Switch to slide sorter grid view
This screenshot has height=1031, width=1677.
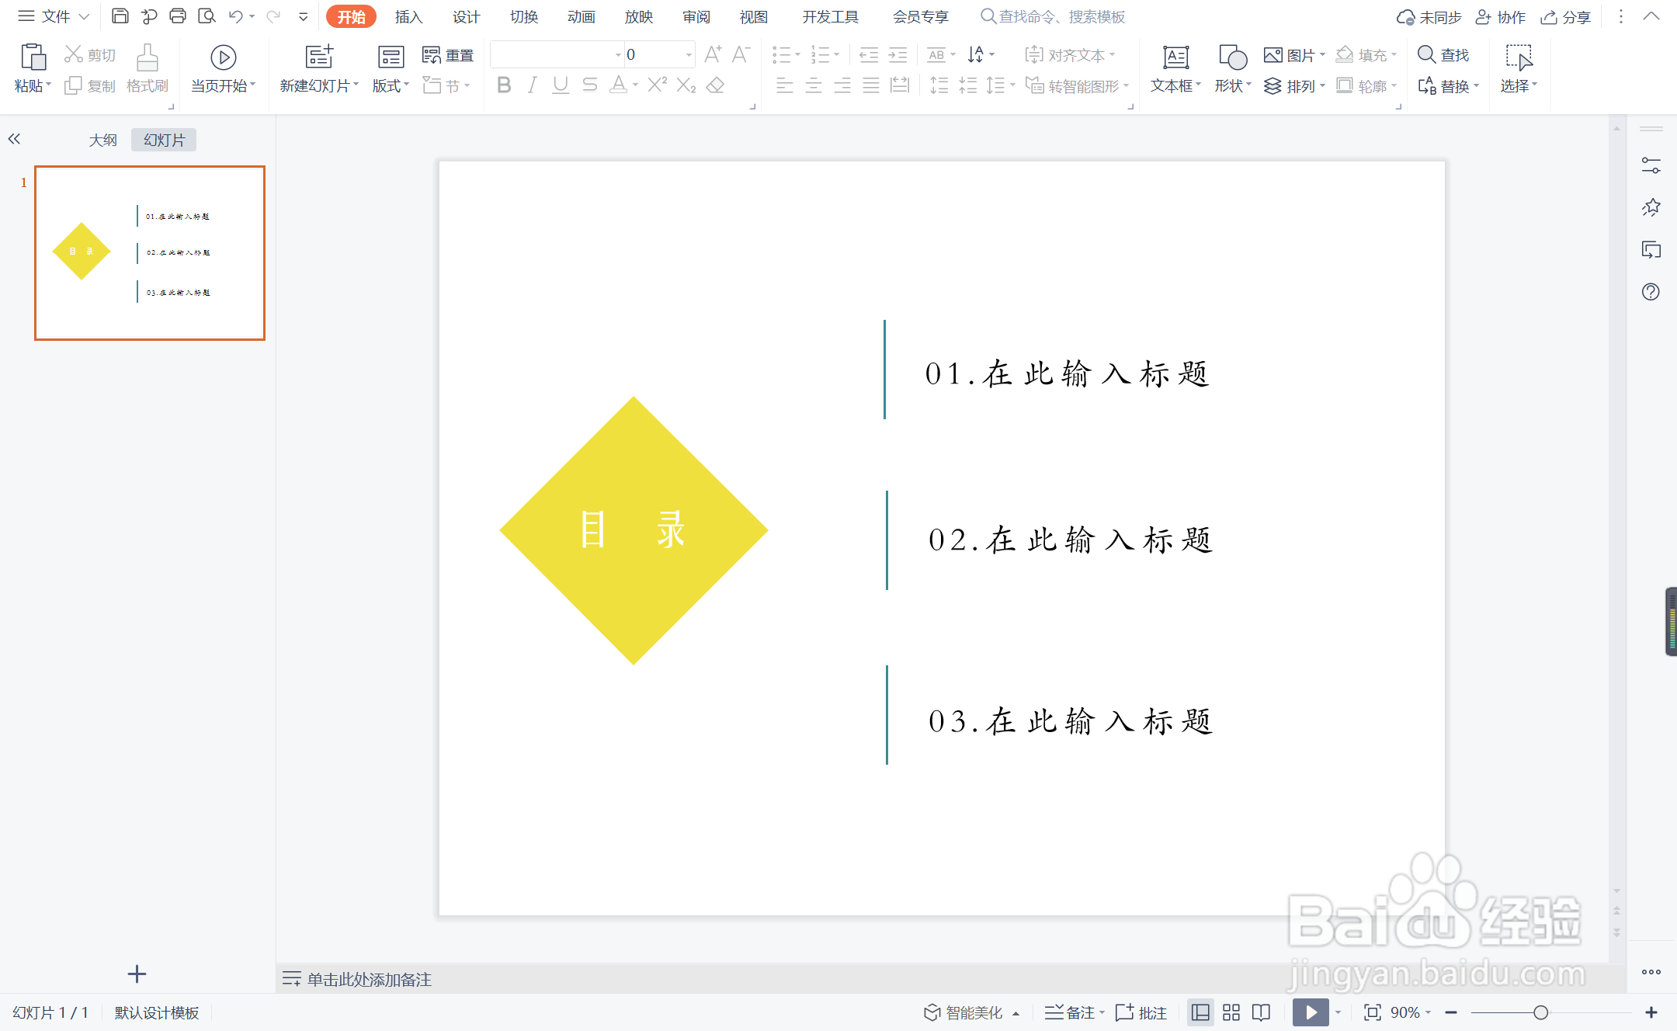click(1231, 1012)
